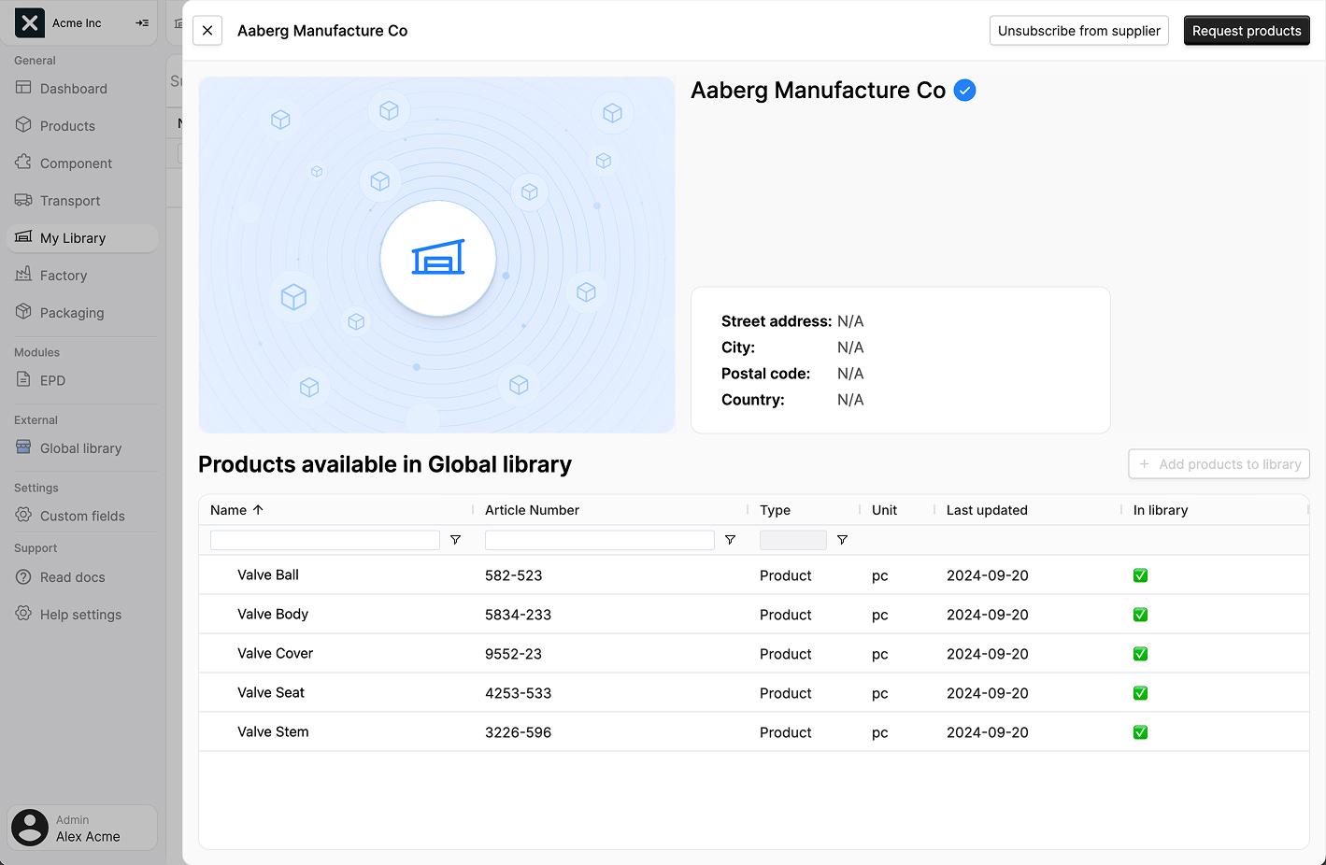Viewport: 1326px width, 865px height.
Task: Click the Component puzzle icon in sidebar
Action: (x=23, y=163)
